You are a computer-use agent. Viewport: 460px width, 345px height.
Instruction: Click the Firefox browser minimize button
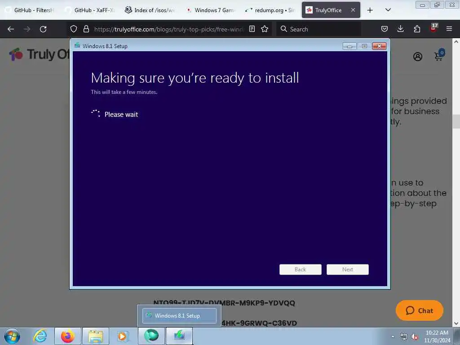click(x=422, y=5)
